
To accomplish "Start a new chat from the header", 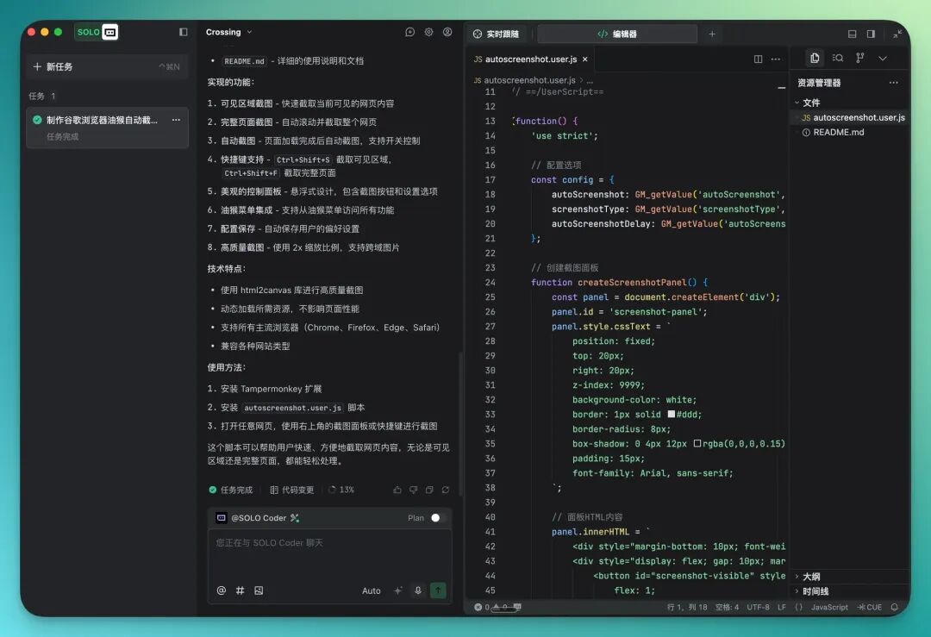I will pos(409,32).
